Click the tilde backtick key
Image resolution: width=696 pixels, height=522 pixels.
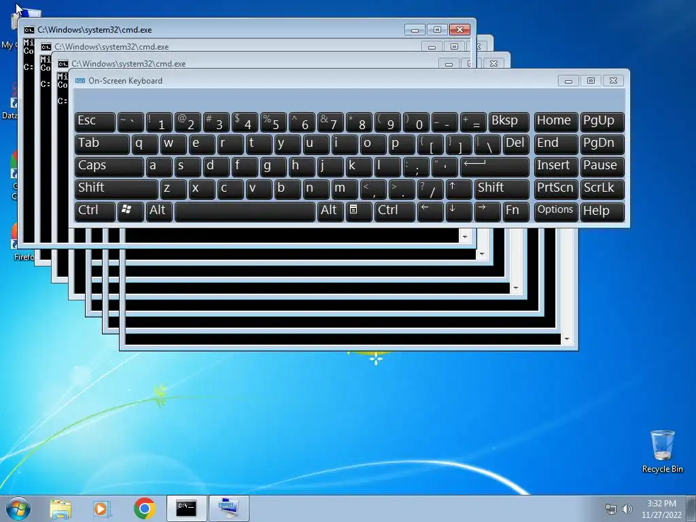coord(130,122)
